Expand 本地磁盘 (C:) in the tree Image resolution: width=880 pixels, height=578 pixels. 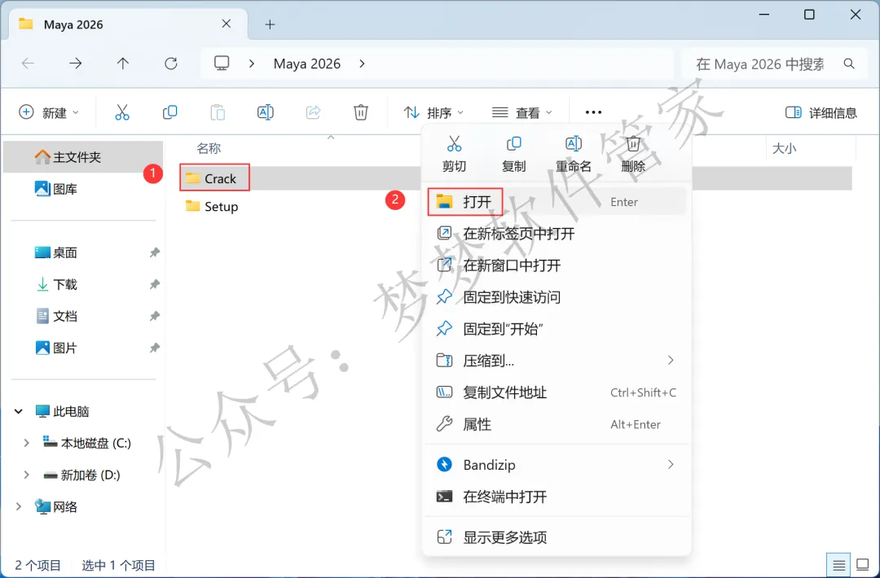coord(26,444)
